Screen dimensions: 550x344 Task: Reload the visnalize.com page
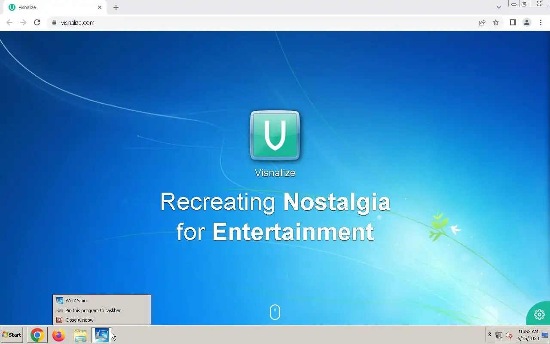37,23
